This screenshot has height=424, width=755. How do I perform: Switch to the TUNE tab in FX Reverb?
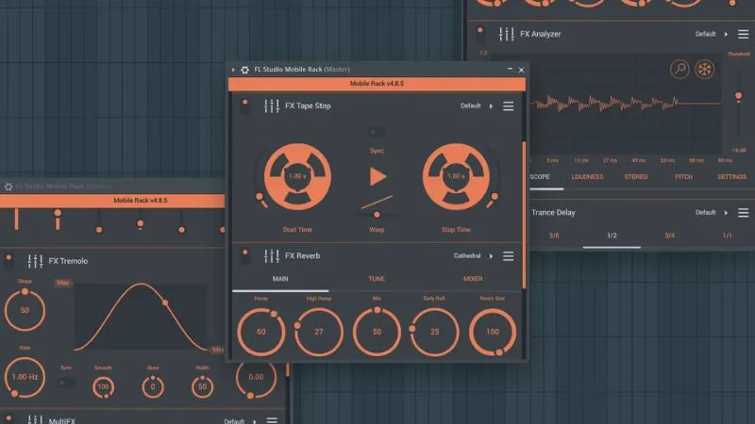tap(377, 279)
